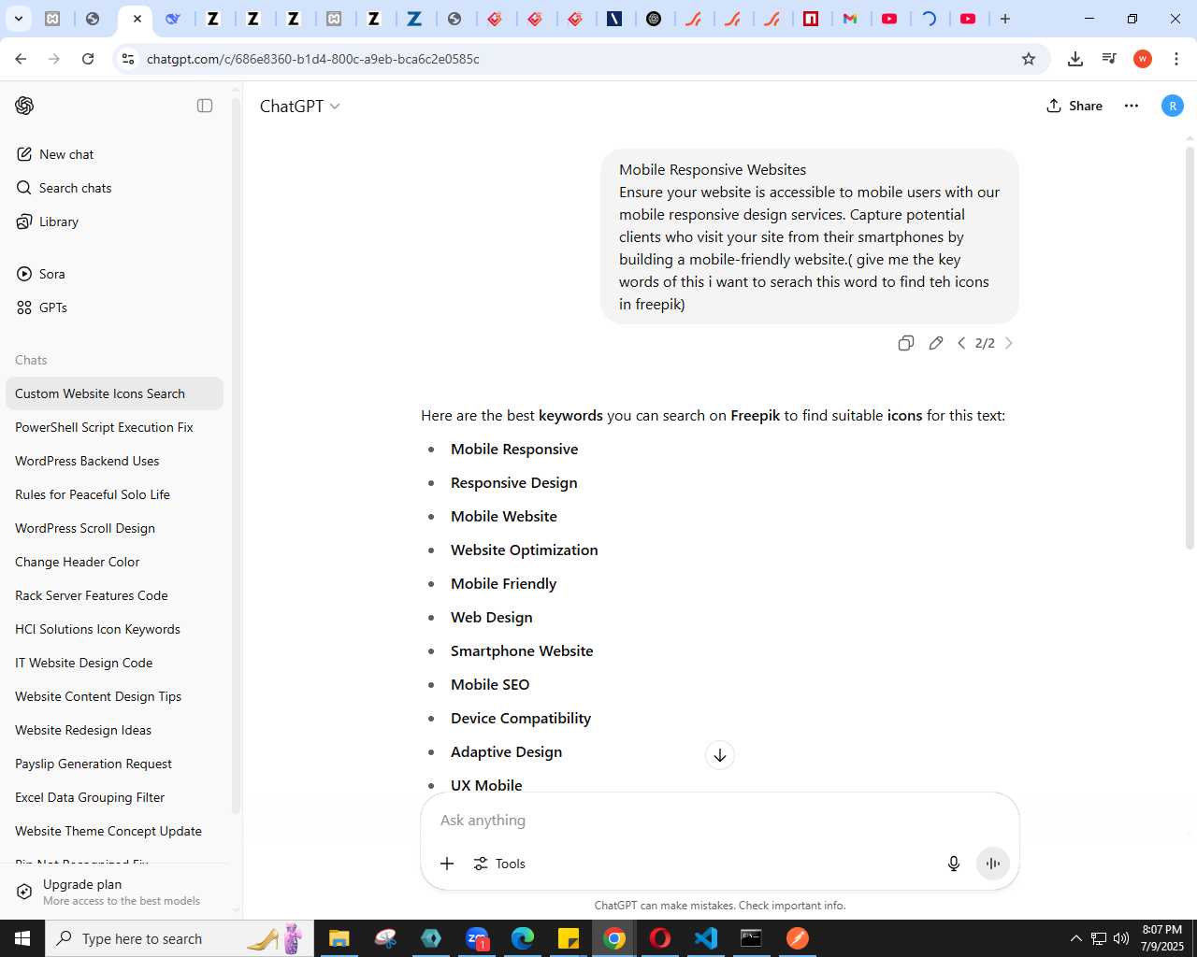Copy the user message with copy icon
The height and width of the screenshot is (957, 1197).
point(905,343)
